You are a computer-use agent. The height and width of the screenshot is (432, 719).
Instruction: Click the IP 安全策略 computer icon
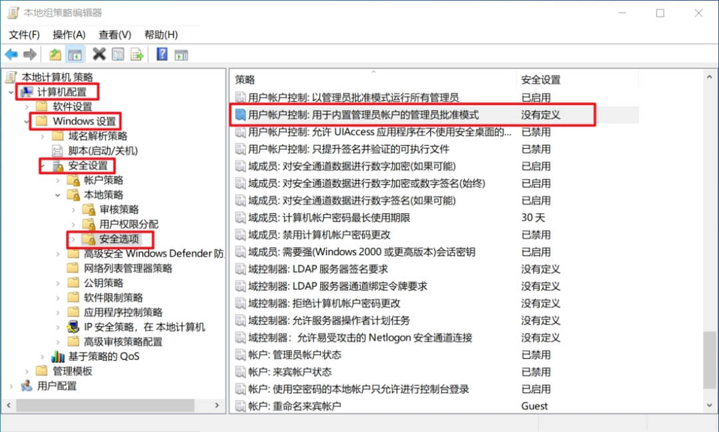pos(74,327)
